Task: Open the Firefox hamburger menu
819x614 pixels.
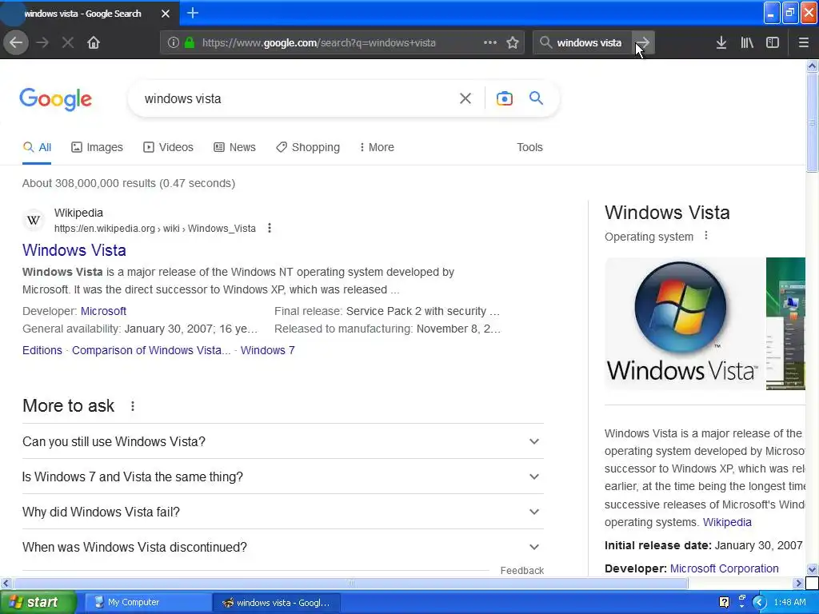Action: click(804, 43)
